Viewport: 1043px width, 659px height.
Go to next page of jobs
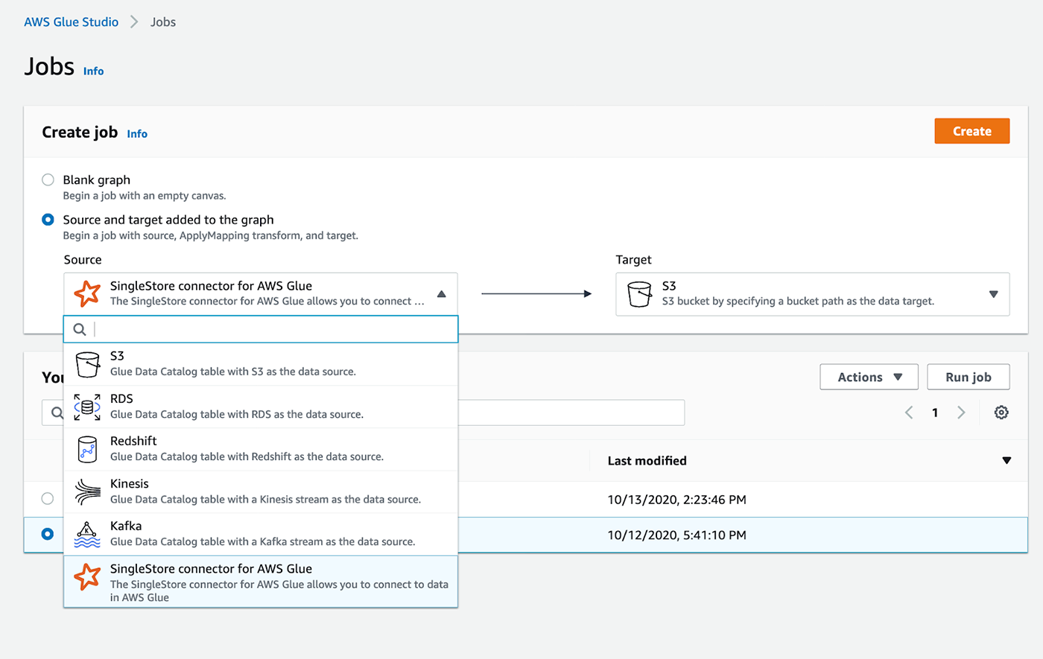pos(961,413)
